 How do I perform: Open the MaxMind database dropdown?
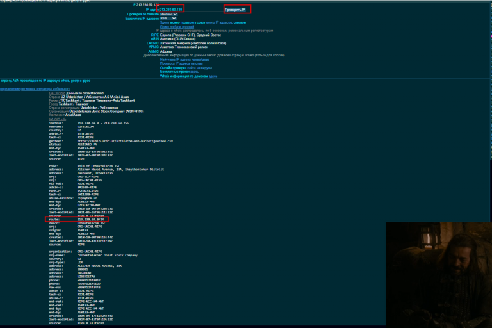(x=168, y=15)
